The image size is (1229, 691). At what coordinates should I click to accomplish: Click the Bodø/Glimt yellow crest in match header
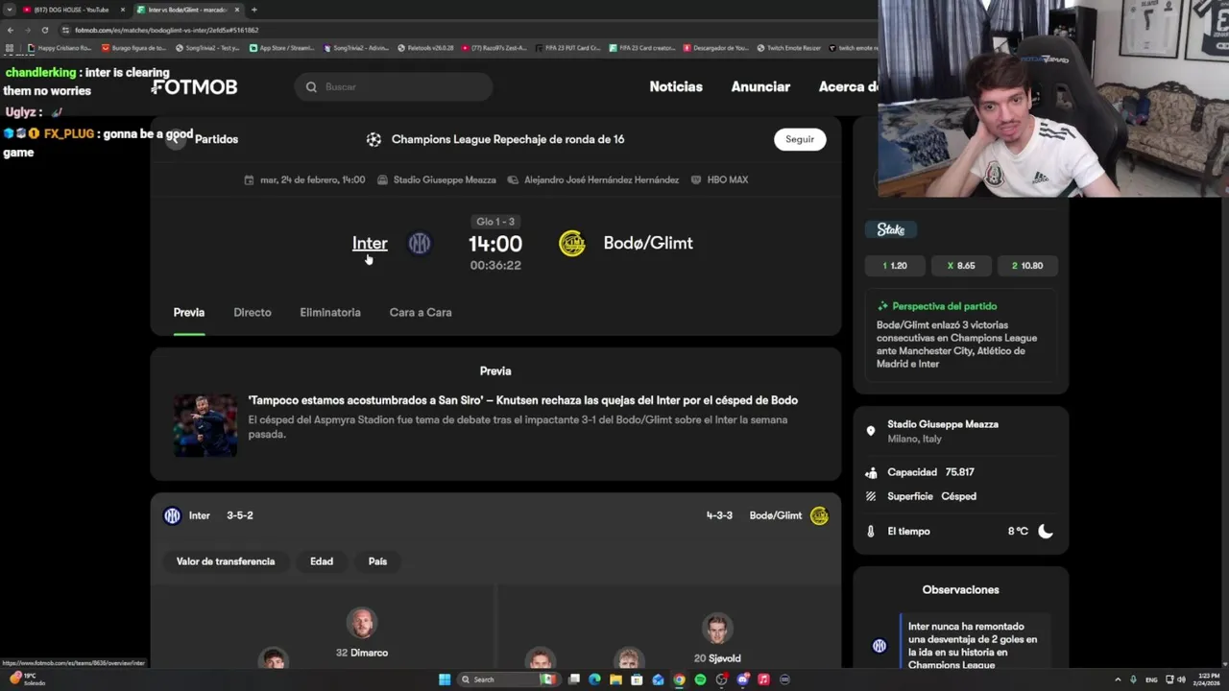point(572,244)
